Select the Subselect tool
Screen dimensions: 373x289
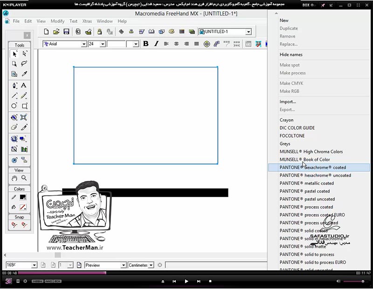pyautogui.click(x=24, y=54)
